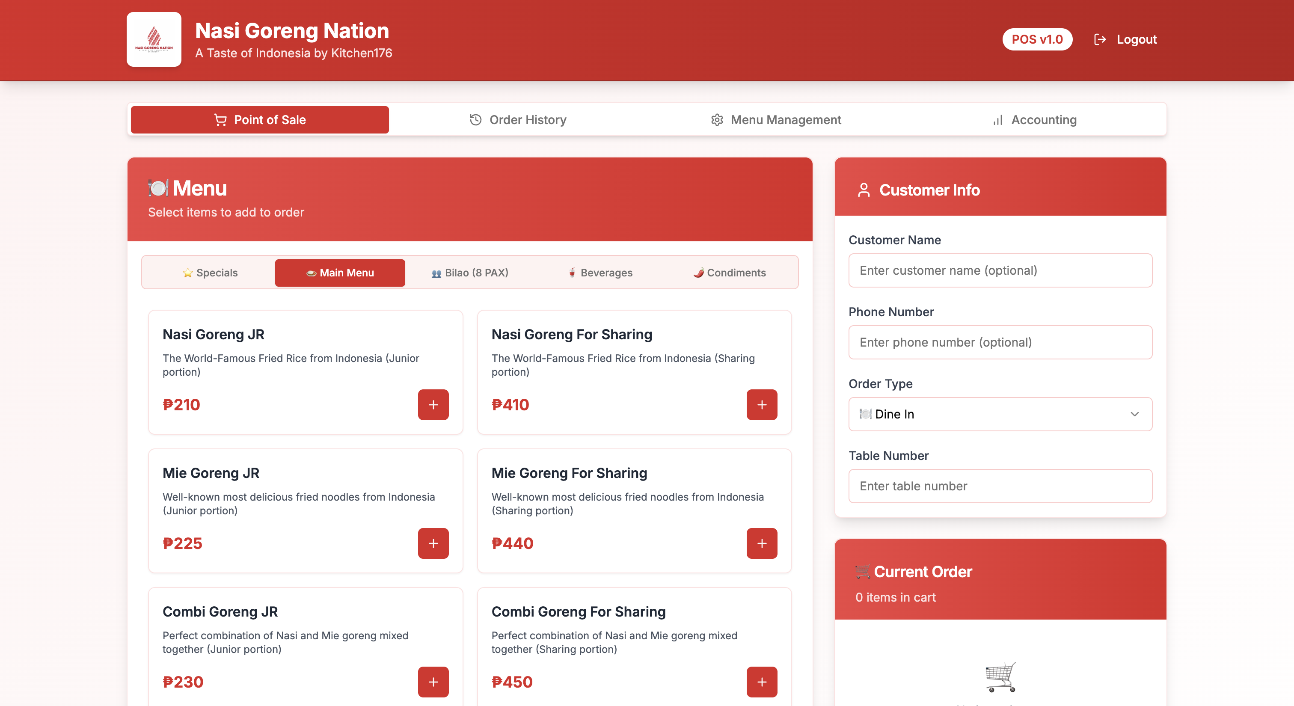Add Combi Goreng JR with plus button
Screen dimensions: 1294x706
[x=433, y=681]
